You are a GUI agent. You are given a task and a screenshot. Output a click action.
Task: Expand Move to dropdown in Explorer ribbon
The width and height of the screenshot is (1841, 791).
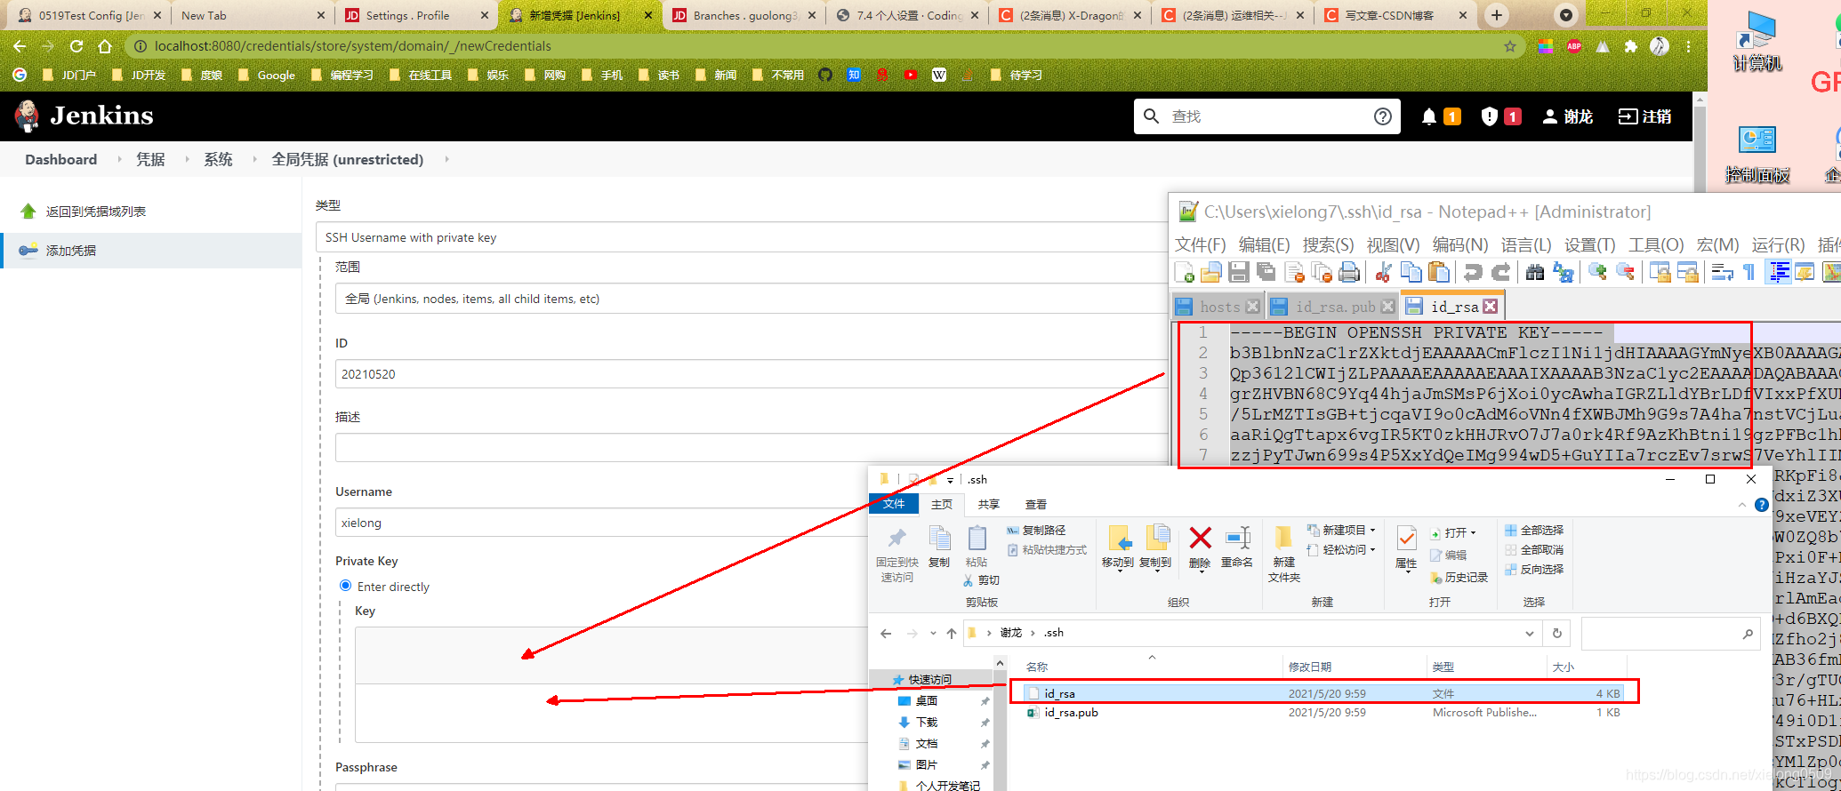(x=1119, y=571)
